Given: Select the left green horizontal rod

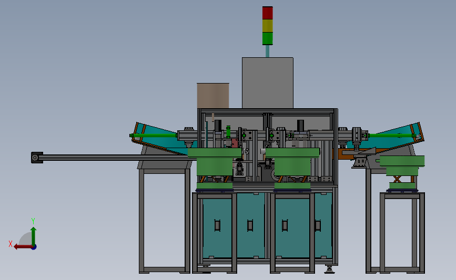Looking at the screenshot, I should pyautogui.click(x=153, y=136).
